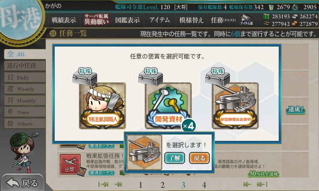Viewport: 319px width, 191px height.
Task: Open the 戦績表示 menu item
Action: point(64,20)
